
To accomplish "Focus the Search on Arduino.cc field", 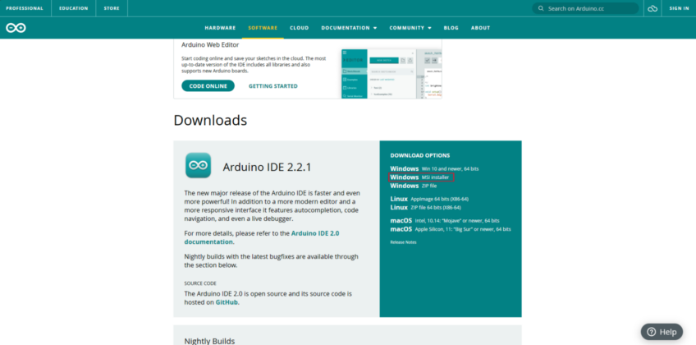I will coord(585,8).
